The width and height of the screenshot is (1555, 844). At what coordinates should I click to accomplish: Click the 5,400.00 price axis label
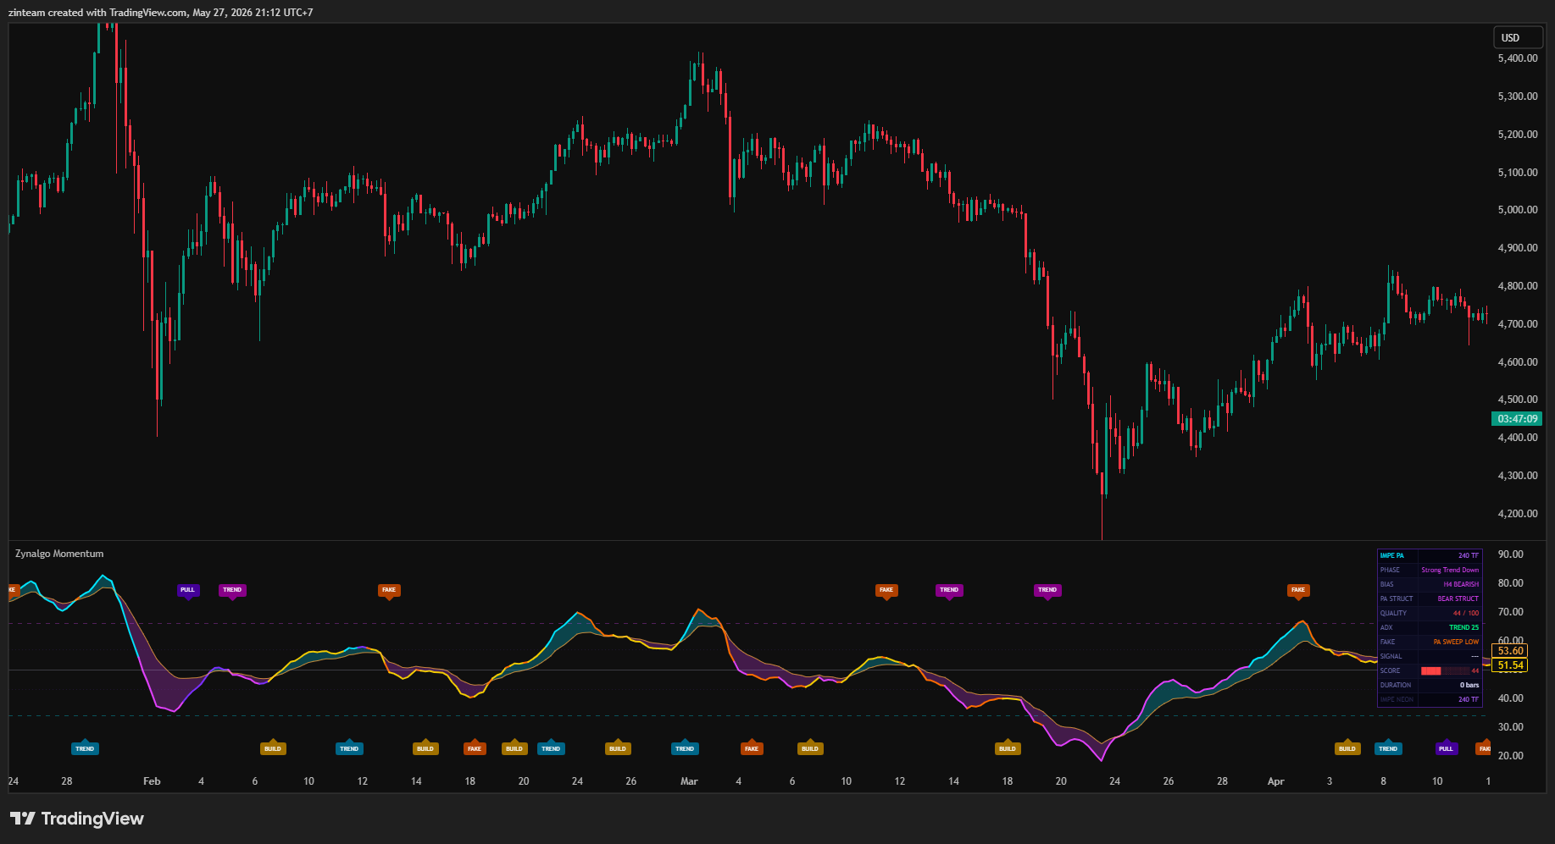(x=1518, y=58)
